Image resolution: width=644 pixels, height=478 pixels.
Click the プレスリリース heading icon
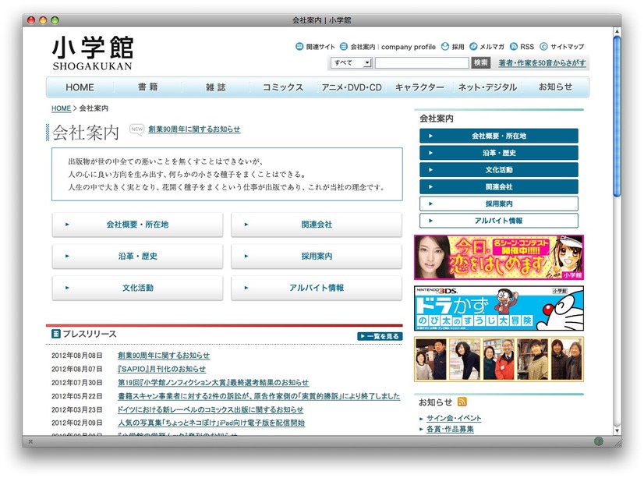(x=56, y=334)
